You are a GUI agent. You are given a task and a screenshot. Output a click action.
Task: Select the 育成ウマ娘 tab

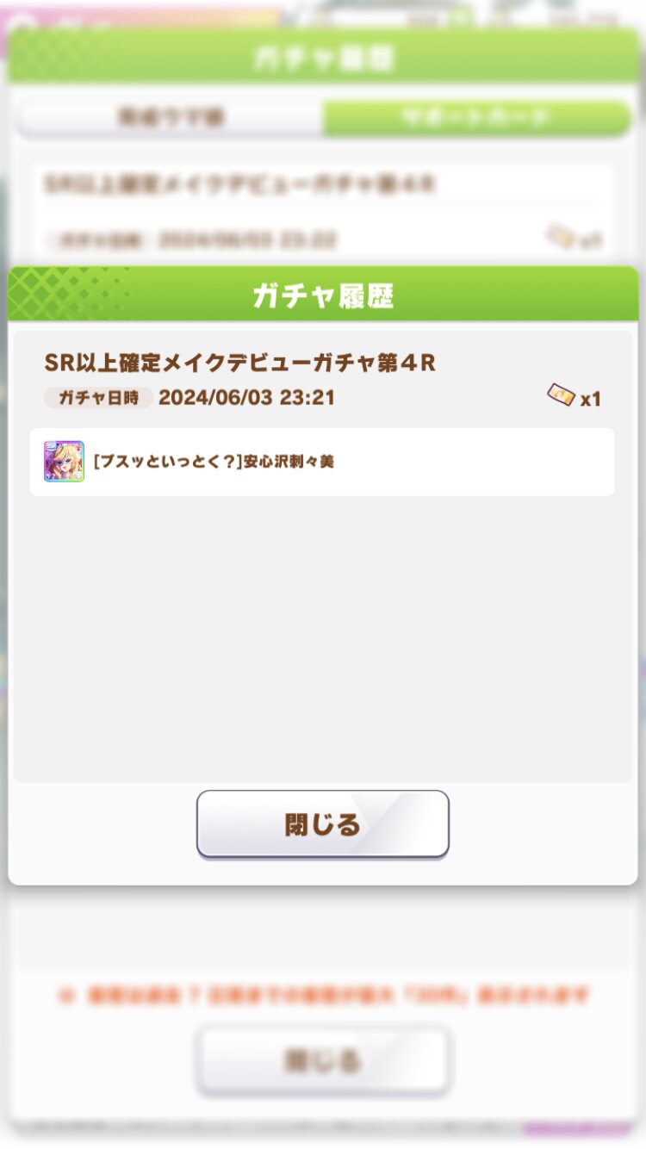170,118
